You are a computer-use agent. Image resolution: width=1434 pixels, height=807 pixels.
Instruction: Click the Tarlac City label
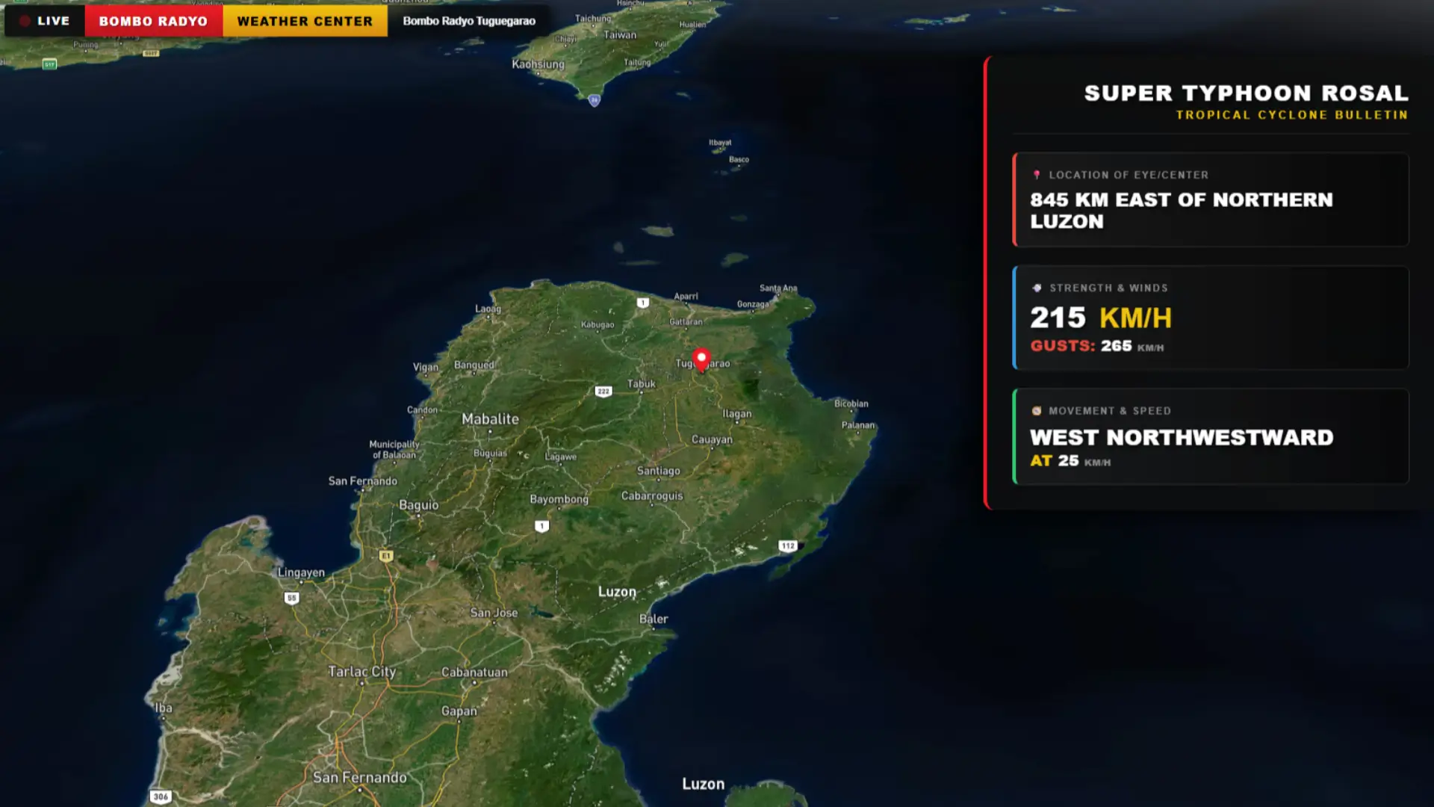point(362,672)
